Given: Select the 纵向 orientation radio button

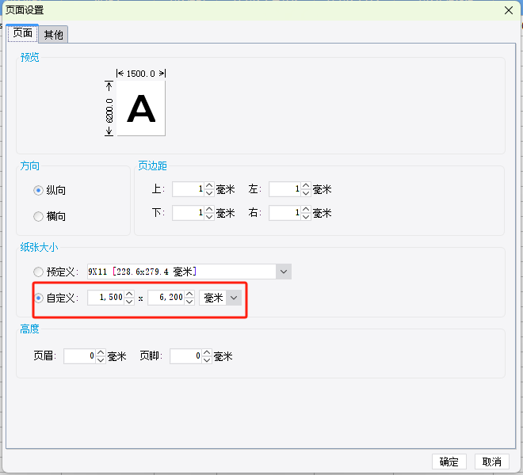Looking at the screenshot, I should pos(38,190).
